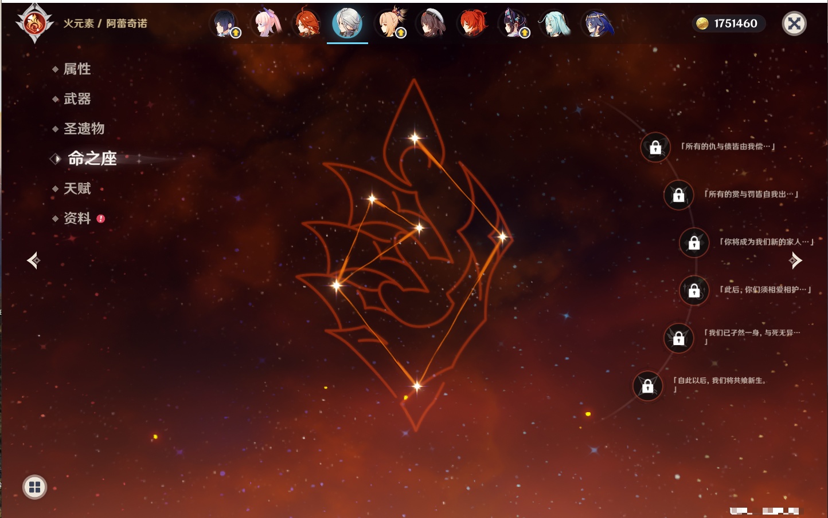Open the four-square grid menu icon
Image resolution: width=828 pixels, height=518 pixels.
[34, 487]
